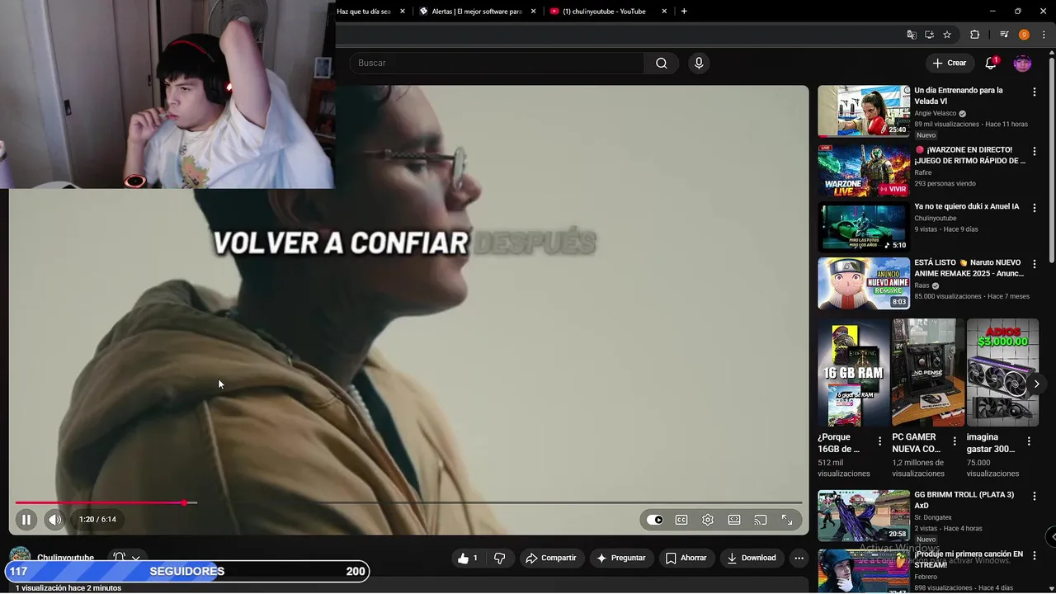Open the 'imagina gastar 300...' short
The image size is (1056, 594).
1002,373
